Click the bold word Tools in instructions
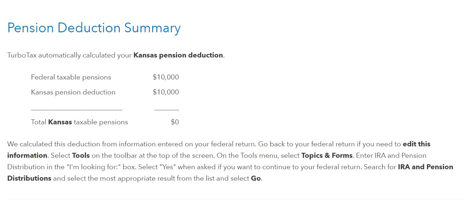464x200 pixels. [x=81, y=155]
